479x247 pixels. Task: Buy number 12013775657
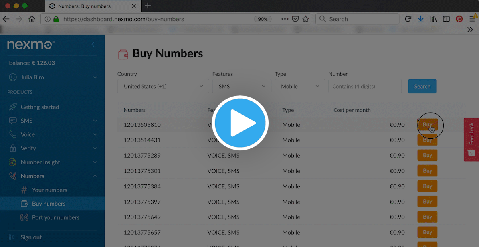(428, 232)
